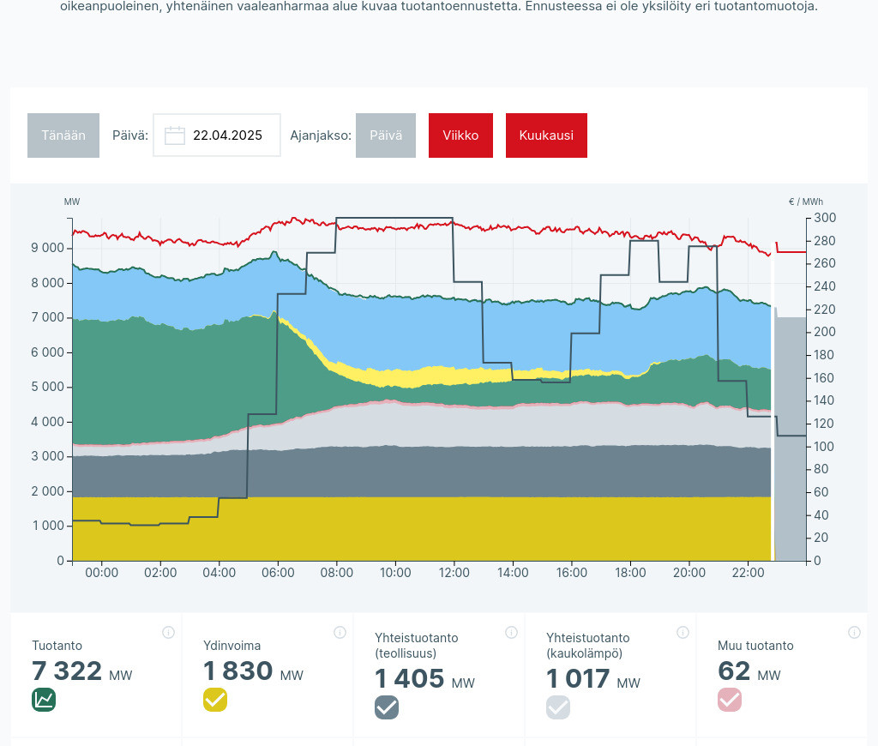Select the Päivä time period
878x746 pixels.
pos(386,135)
